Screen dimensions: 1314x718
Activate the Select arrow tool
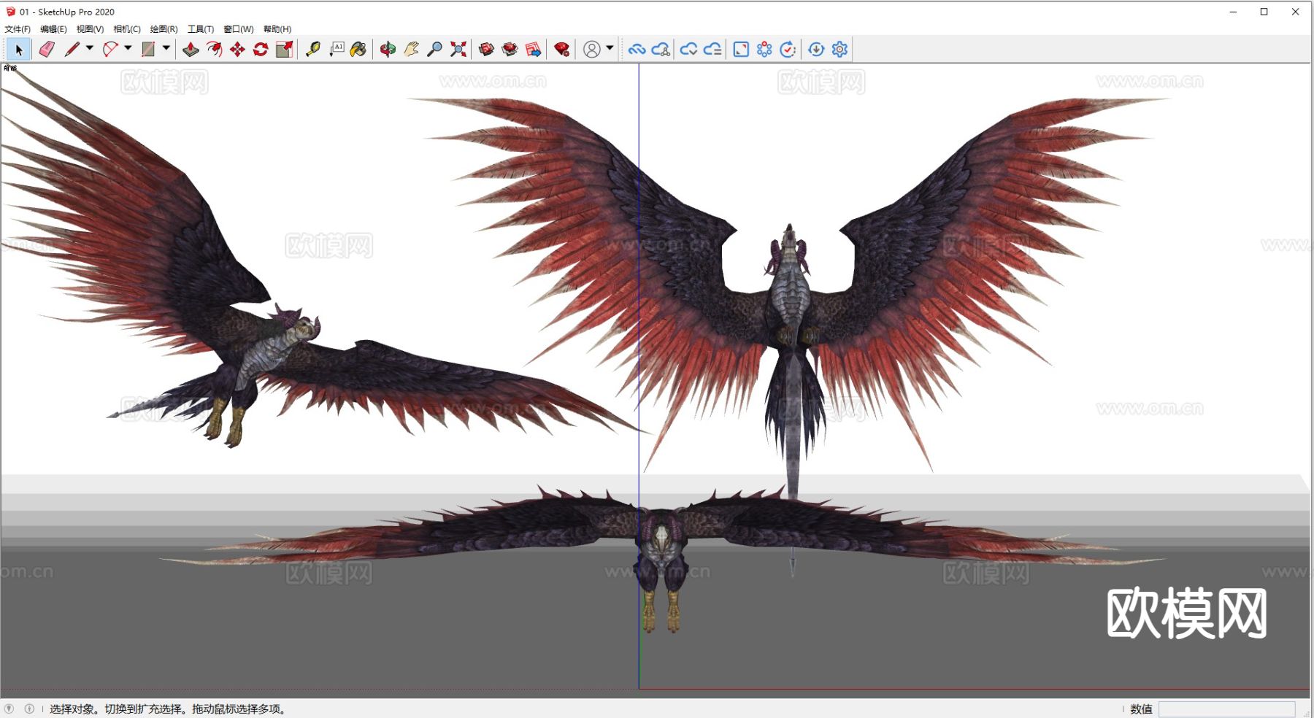click(17, 49)
